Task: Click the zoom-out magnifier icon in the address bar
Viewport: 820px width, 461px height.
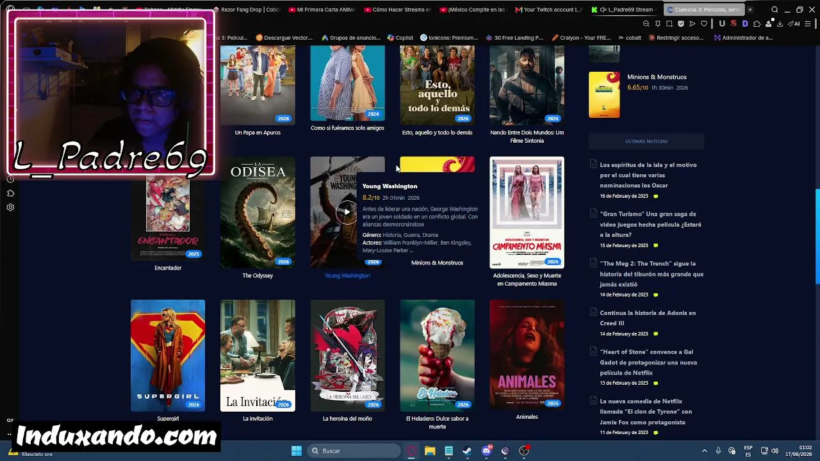Action: [x=646, y=24]
